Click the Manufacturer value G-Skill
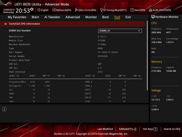The image size is (182, 137). coord(102,37)
